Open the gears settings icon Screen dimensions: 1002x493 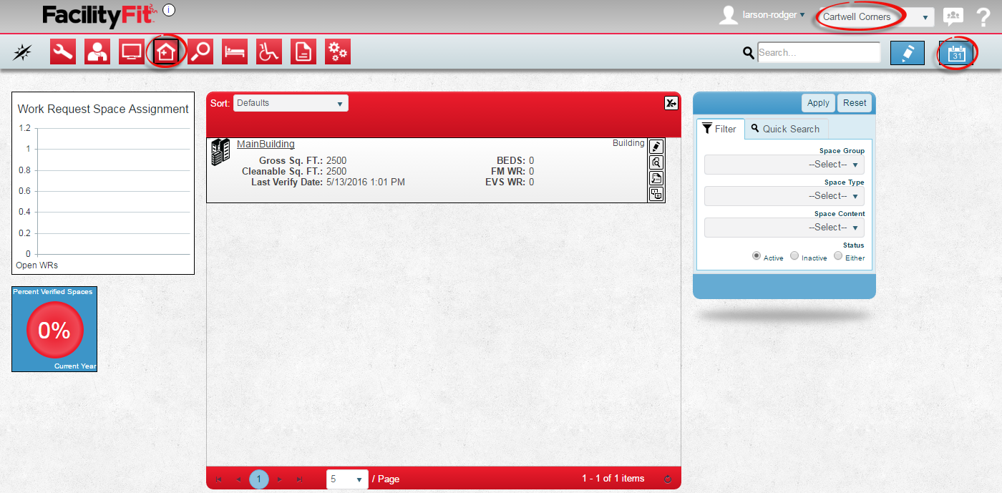click(338, 52)
